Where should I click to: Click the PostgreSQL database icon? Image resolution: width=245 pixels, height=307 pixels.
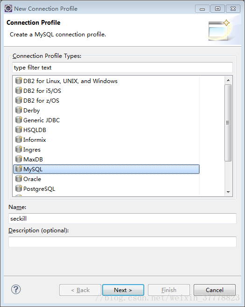(x=19, y=188)
